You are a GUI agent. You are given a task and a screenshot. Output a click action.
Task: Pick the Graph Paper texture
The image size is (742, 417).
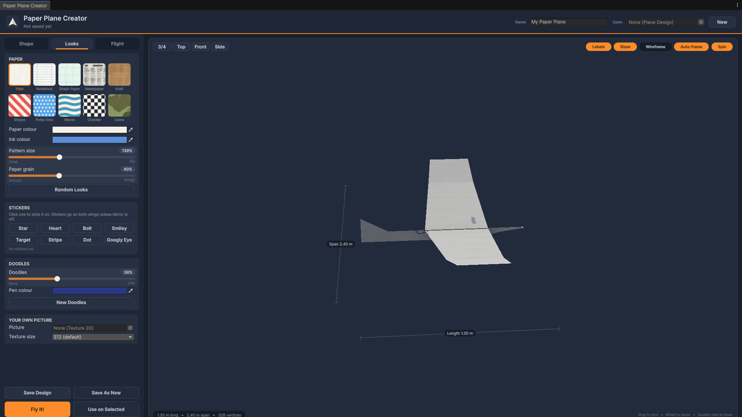point(69,75)
